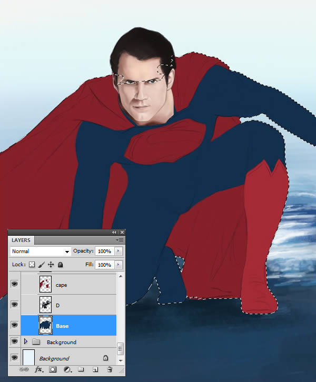Lock image pixels with brush icon

[x=42, y=265]
